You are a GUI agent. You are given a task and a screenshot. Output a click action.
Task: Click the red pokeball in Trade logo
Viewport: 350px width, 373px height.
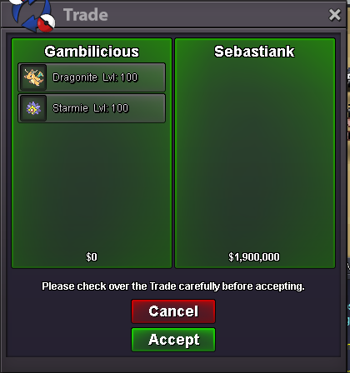tap(46, 23)
